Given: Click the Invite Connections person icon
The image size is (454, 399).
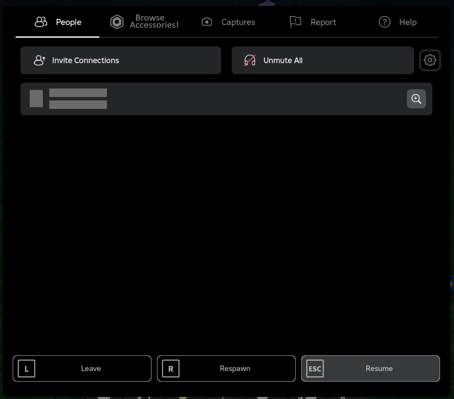Looking at the screenshot, I should pyautogui.click(x=39, y=61).
